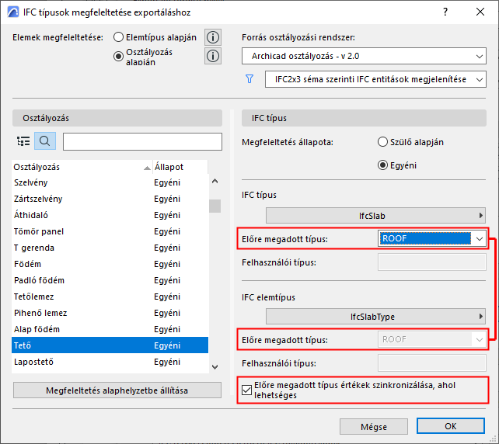Image resolution: width=499 pixels, height=444 pixels.
Task: Select Szülő alapján radio button
Action: (382, 142)
